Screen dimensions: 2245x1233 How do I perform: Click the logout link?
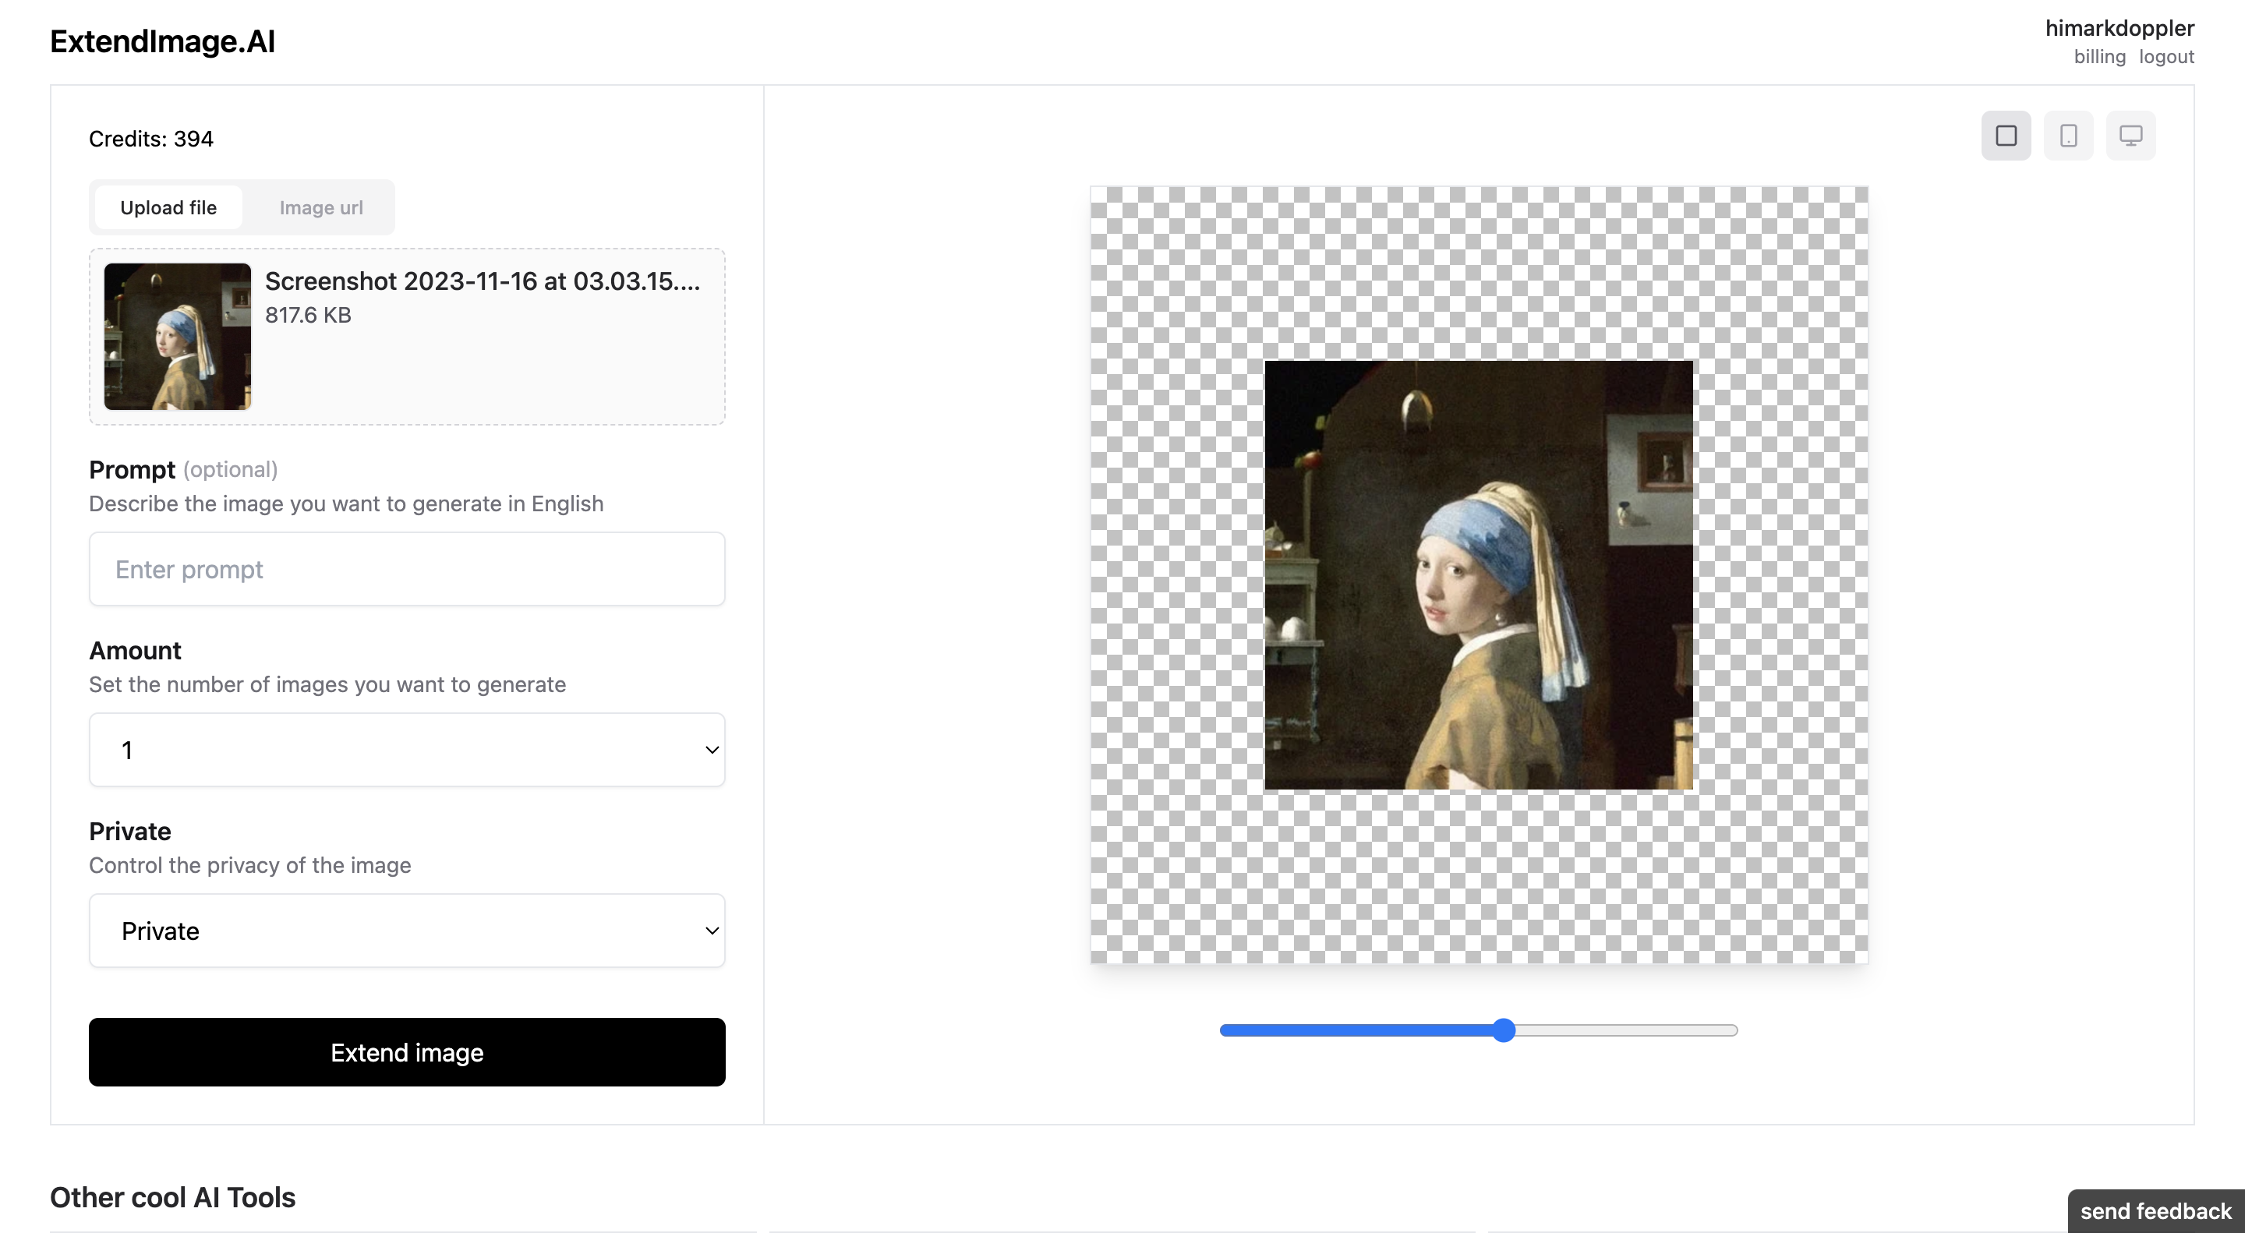(2165, 57)
